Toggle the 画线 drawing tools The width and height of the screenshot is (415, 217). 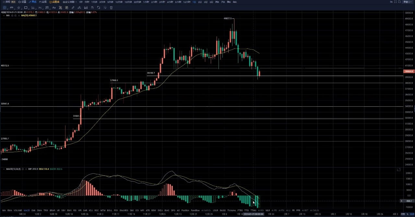pos(32,2)
